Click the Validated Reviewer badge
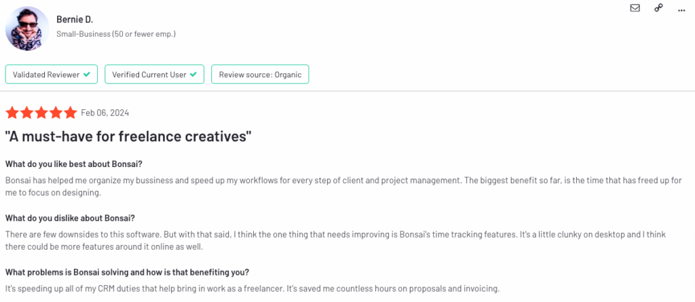This screenshot has width=695, height=302. click(52, 75)
